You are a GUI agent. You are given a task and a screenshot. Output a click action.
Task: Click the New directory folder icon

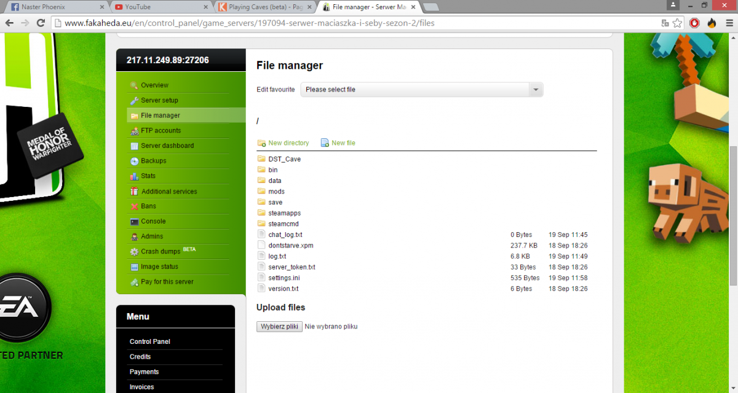(261, 143)
